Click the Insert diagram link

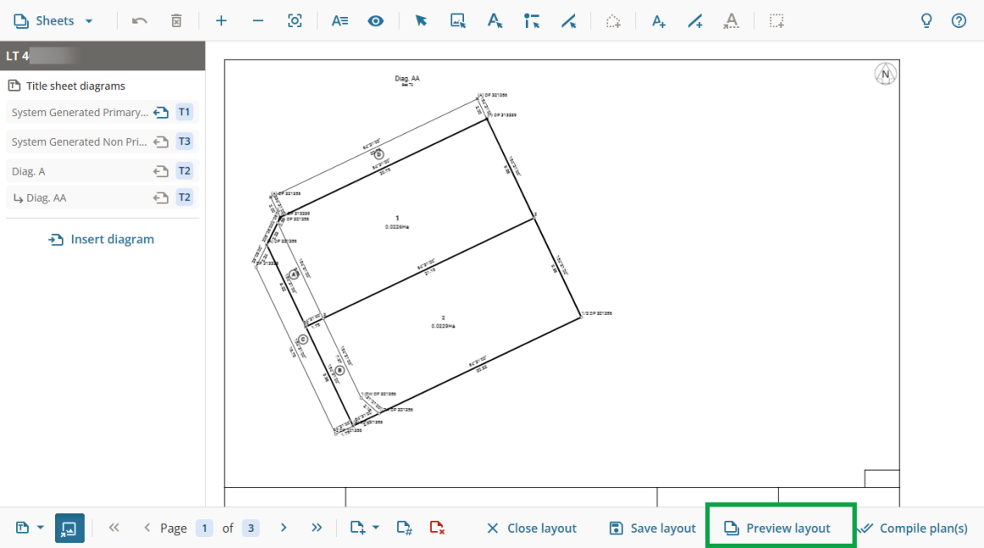[x=101, y=239]
